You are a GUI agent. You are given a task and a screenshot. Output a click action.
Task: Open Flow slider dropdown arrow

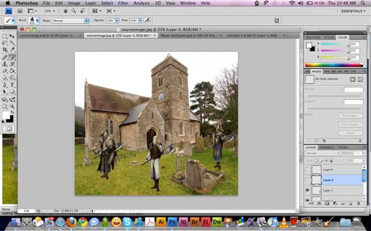pyautogui.click(x=140, y=20)
